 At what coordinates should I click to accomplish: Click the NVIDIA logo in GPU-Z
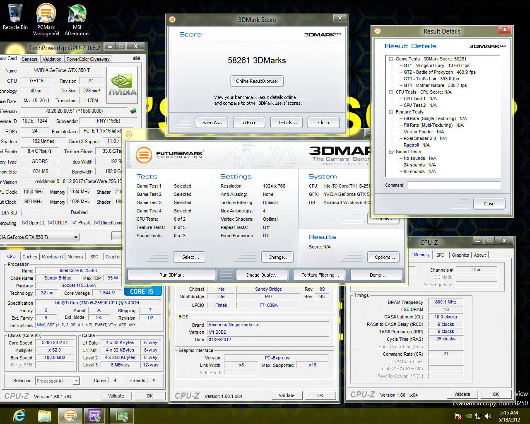click(x=122, y=84)
